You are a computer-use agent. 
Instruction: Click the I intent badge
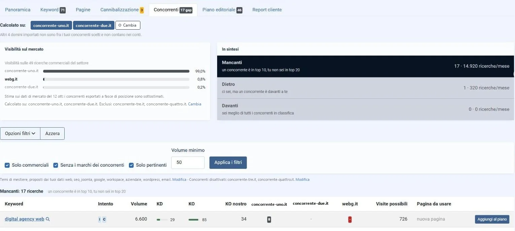click(x=99, y=220)
